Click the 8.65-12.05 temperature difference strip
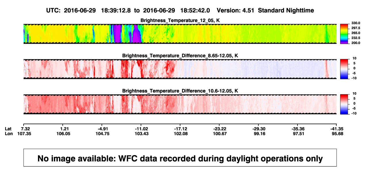This screenshot has height=192, width=374. 180,69
